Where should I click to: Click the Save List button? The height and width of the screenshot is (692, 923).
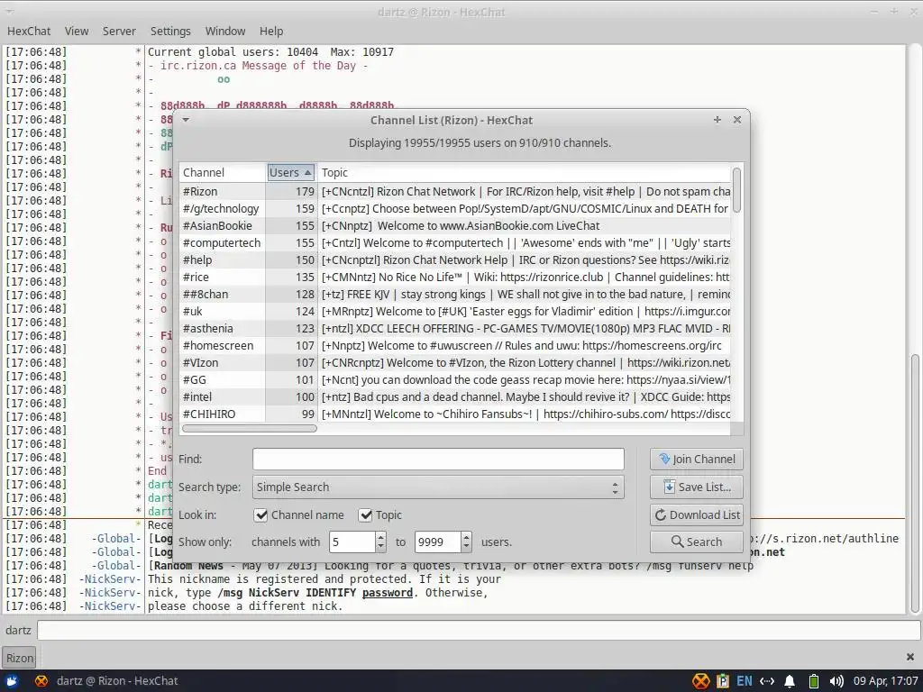pyautogui.click(x=697, y=487)
